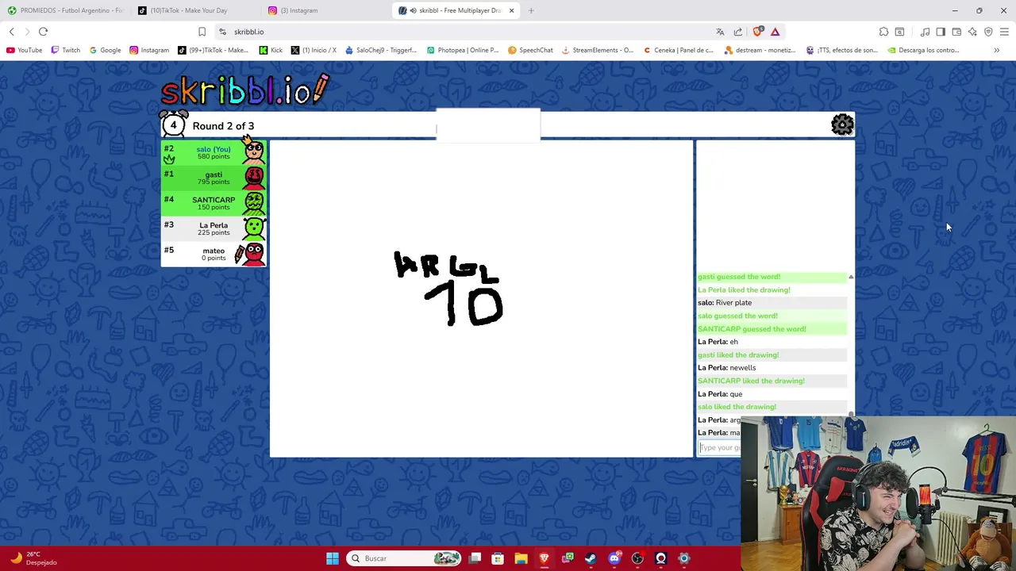Open Discord from taskbar
Screen dimensions: 1016x571
[614, 558]
